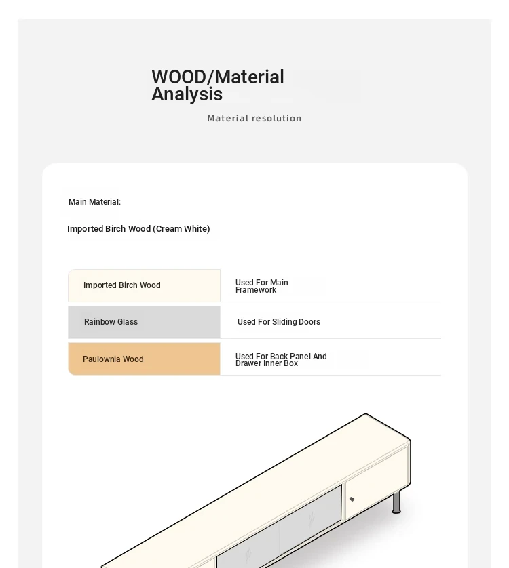Select the Used For Main Framework text
The height and width of the screenshot is (568, 509).
point(261,286)
